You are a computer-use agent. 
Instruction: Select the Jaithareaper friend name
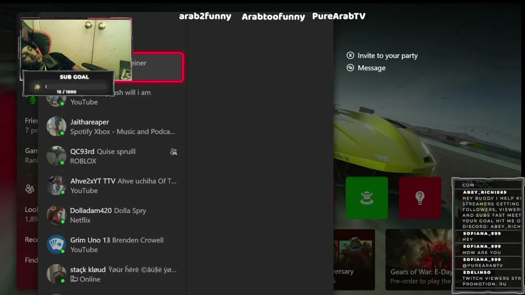pyautogui.click(x=89, y=122)
